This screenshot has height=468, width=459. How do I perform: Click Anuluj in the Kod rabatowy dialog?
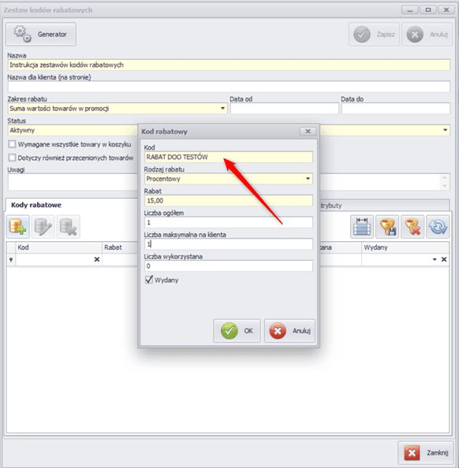[x=289, y=331]
